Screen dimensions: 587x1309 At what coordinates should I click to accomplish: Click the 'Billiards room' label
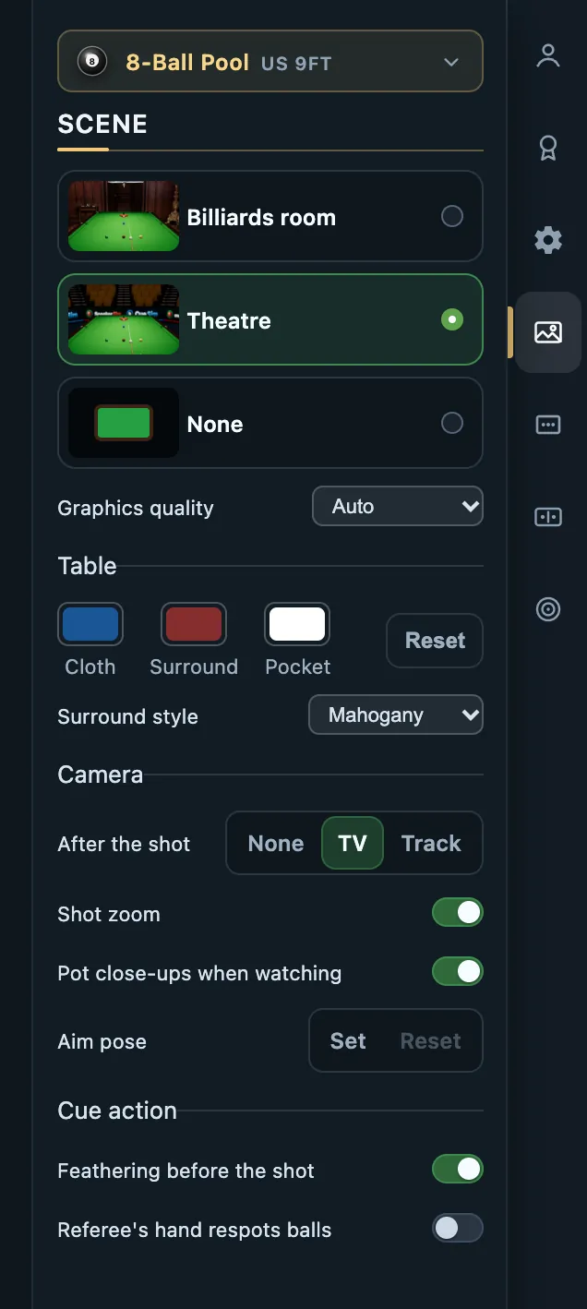tap(261, 217)
